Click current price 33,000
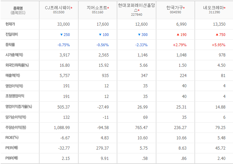Viewport: 233px width, 164px height. point(63,24)
